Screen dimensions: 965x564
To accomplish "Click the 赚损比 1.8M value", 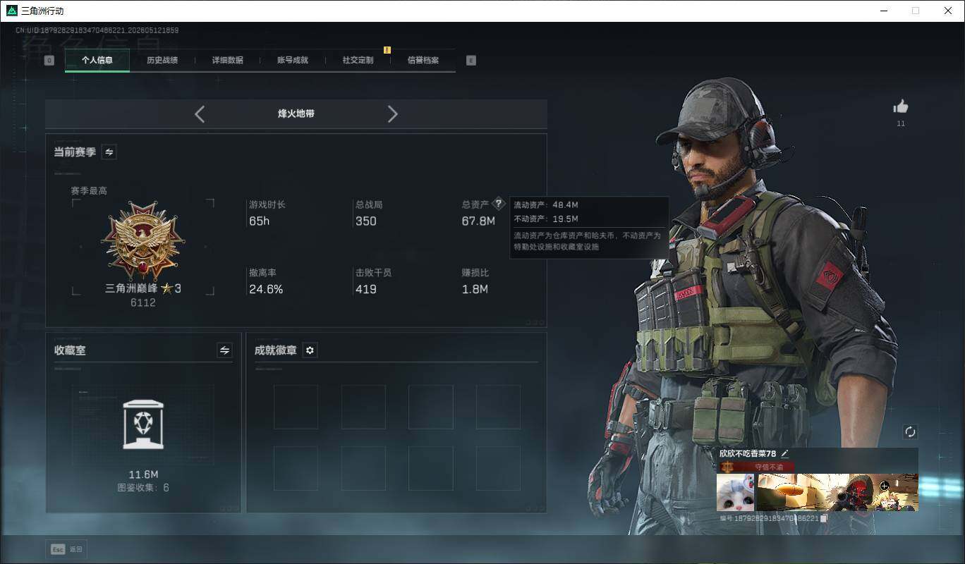I will point(475,289).
